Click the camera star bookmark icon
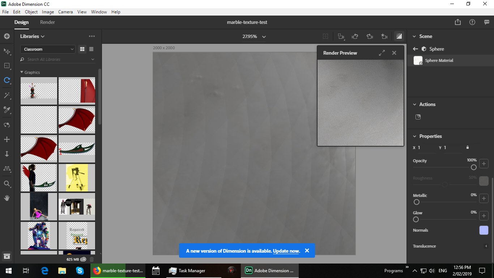 click(x=384, y=36)
